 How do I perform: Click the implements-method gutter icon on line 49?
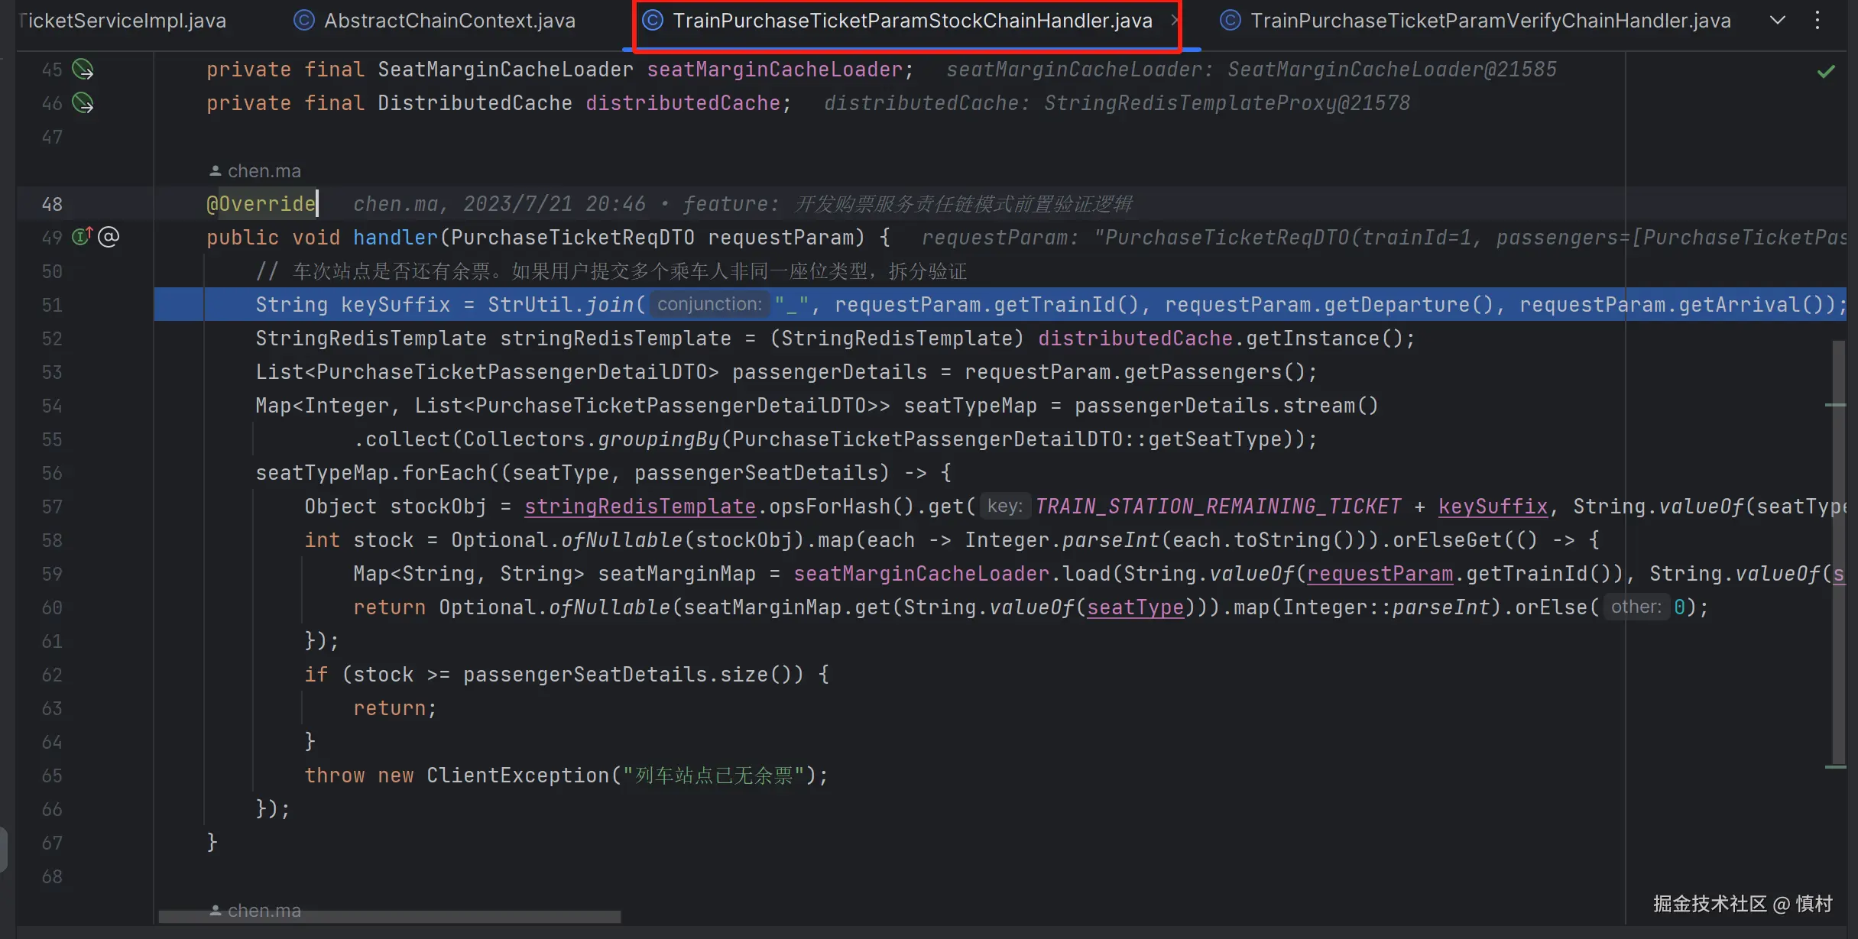[82, 237]
